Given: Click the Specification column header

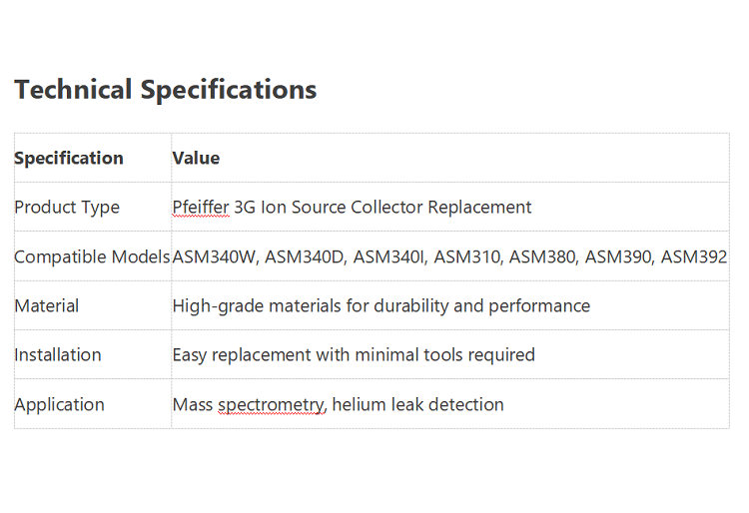Looking at the screenshot, I should pos(69,158).
